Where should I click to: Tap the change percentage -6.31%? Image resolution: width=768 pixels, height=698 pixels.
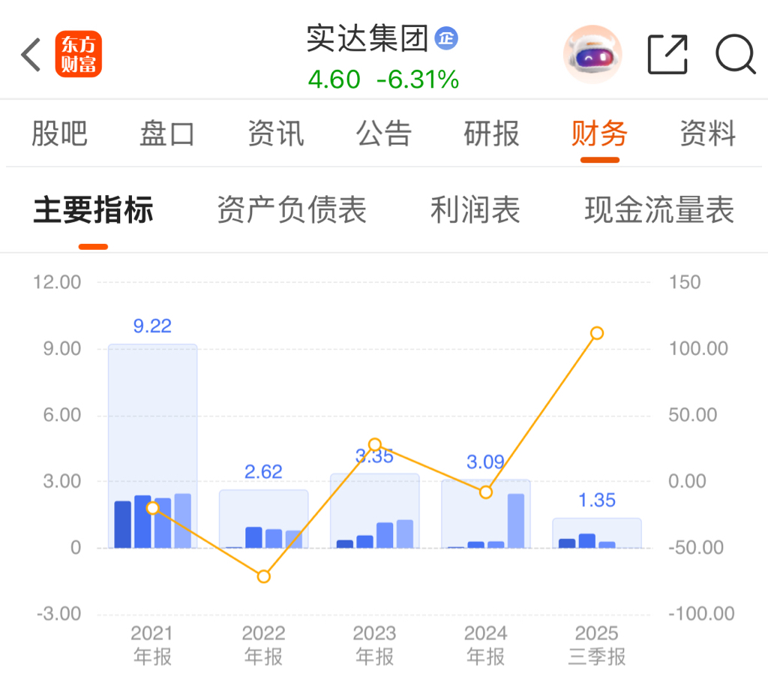[418, 80]
